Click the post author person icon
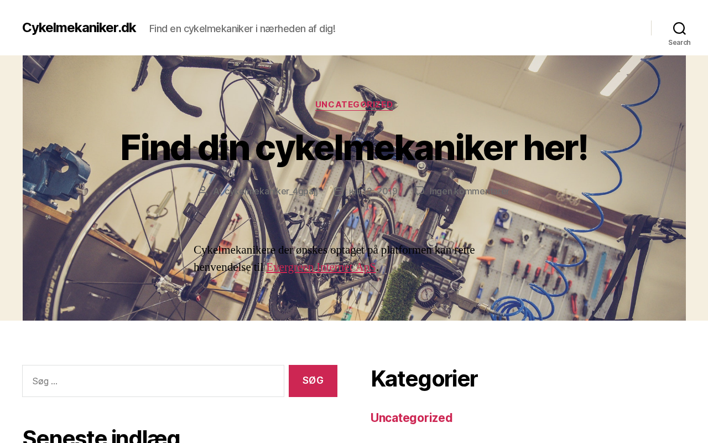 click(x=203, y=191)
